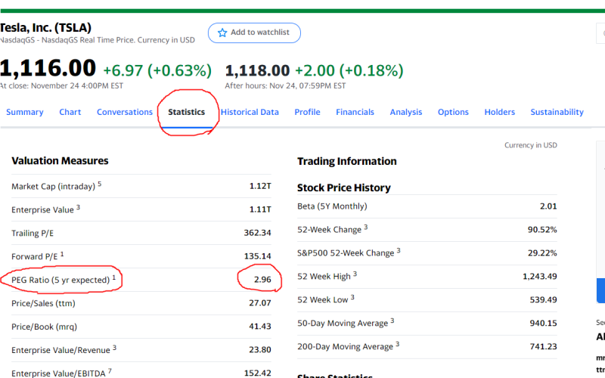Open the Options tab
The width and height of the screenshot is (605, 378).
[453, 112]
